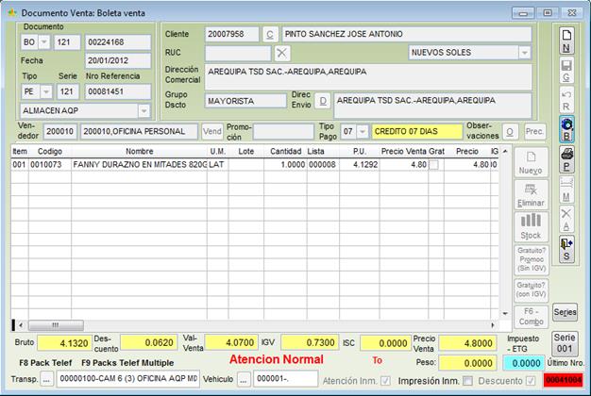
Task: Click the Save (G) diskette icon
Action: [566, 71]
